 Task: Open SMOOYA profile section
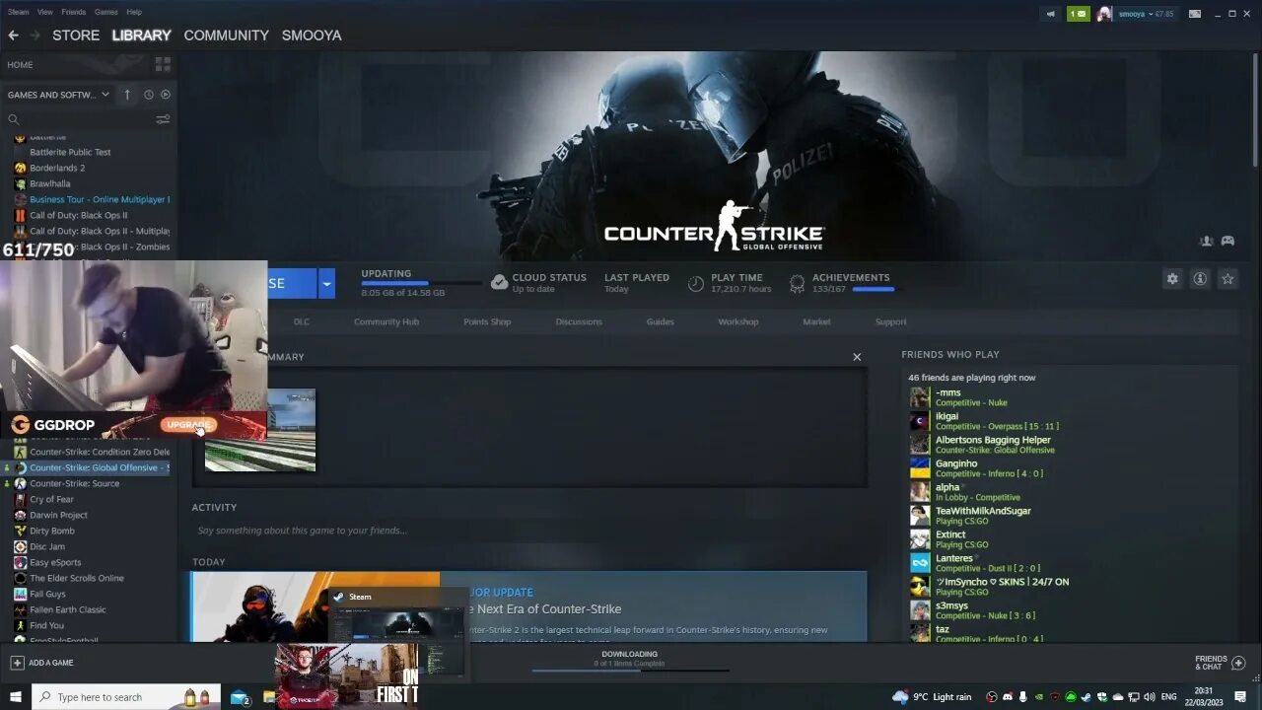pos(312,35)
